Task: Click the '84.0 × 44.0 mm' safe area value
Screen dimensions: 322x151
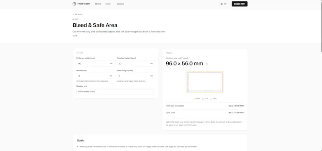Action: click(236, 113)
